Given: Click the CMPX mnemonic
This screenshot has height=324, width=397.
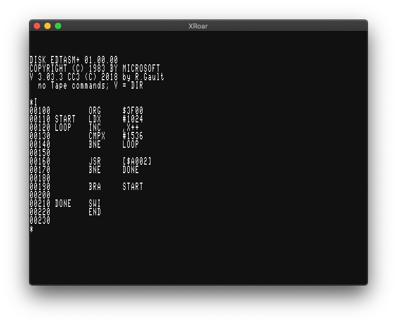Looking at the screenshot, I should [x=97, y=136].
